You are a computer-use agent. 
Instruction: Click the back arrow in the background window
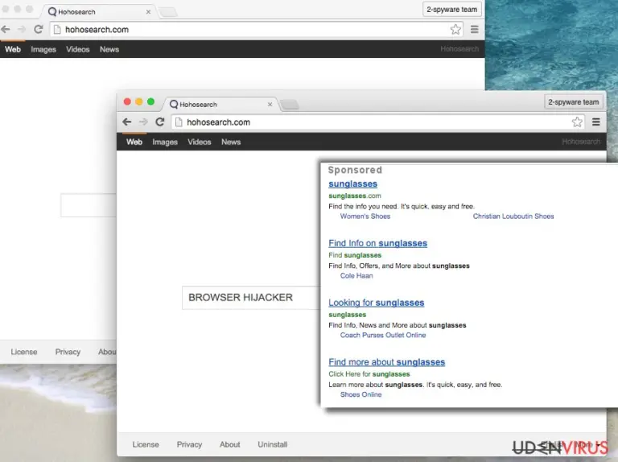pos(5,29)
